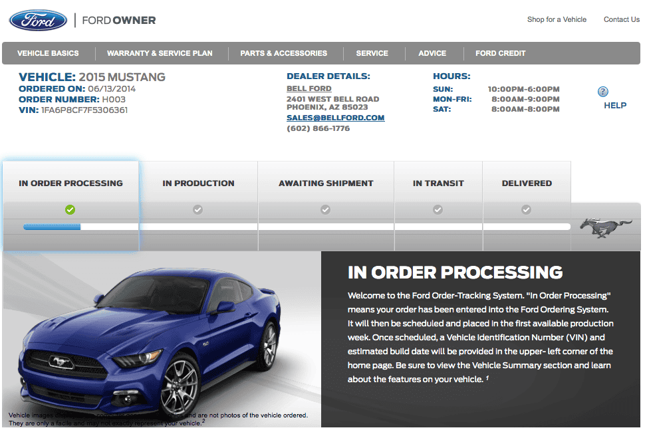Open the Service menu item
The height and width of the screenshot is (444, 645).
[x=372, y=53]
